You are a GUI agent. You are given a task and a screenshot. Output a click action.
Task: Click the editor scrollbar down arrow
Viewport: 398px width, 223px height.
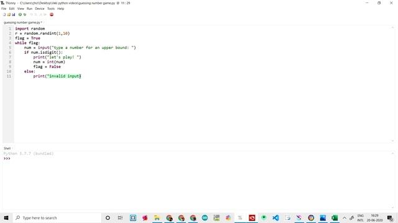point(392,141)
